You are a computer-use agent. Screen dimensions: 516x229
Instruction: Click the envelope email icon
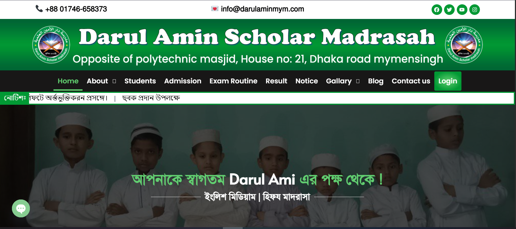coord(215,9)
